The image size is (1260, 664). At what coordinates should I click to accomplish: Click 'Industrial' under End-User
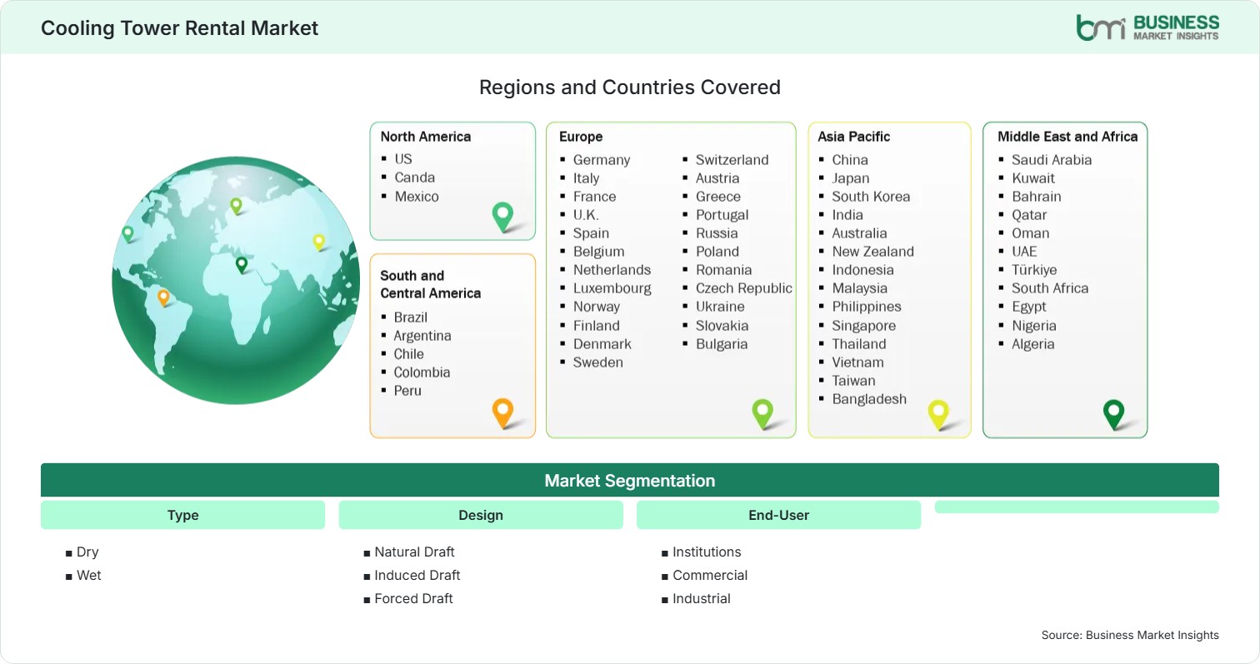(x=702, y=598)
